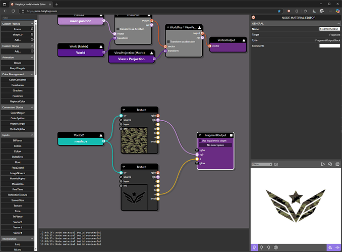Image resolution: width=342 pixels, height=252 pixels.
Task: Collapse the Interpolation section
Action: (32, 239)
